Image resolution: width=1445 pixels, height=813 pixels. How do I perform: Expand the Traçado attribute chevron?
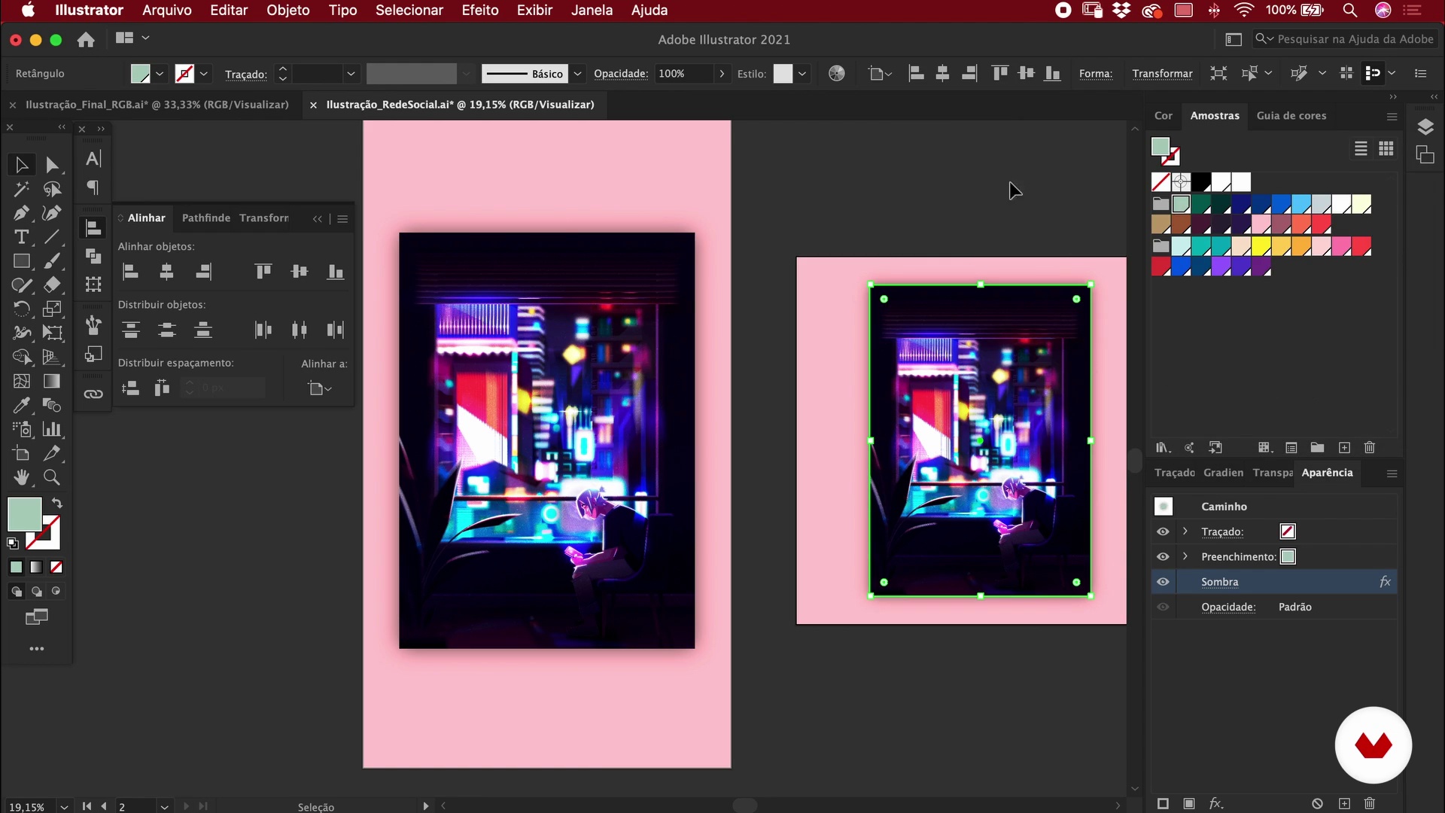tap(1185, 531)
